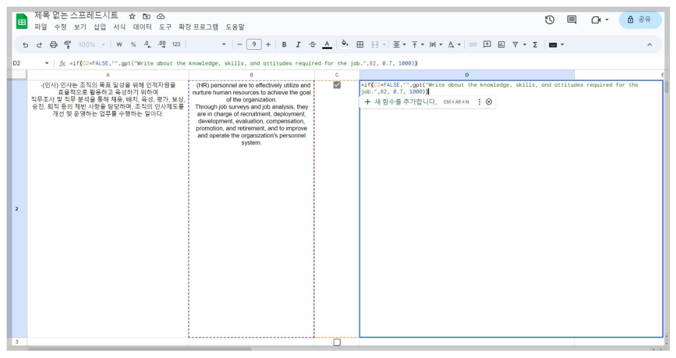The height and width of the screenshot is (358, 676).
Task: Open the fill color picker
Action: click(x=345, y=44)
